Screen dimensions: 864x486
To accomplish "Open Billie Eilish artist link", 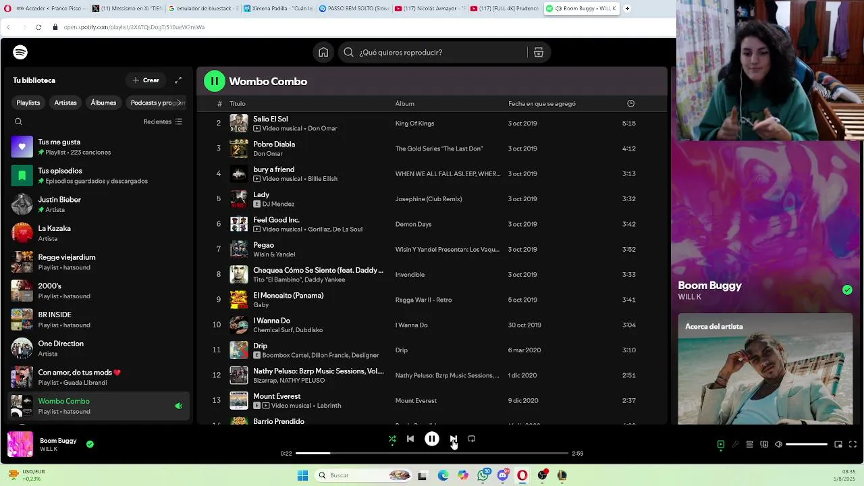I will 323,179.
